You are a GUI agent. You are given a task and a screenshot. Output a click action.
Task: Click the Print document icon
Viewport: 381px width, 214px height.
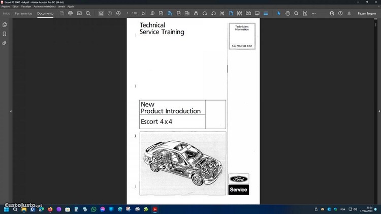(70, 13)
